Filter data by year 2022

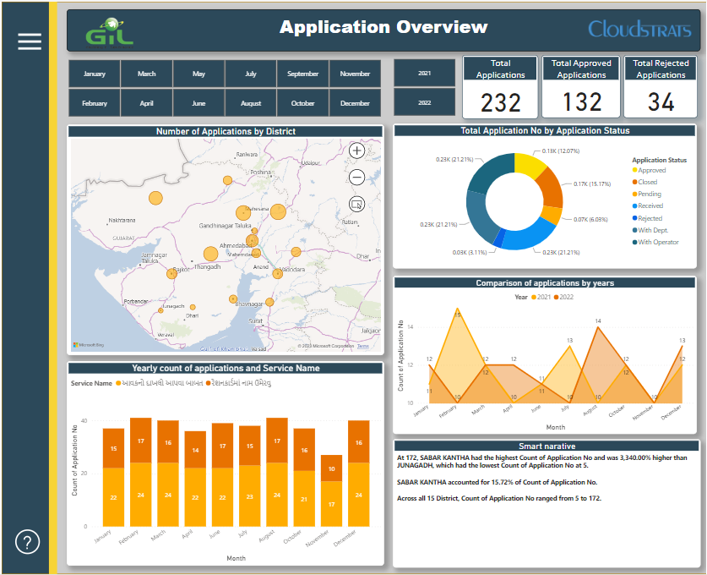[x=424, y=102]
